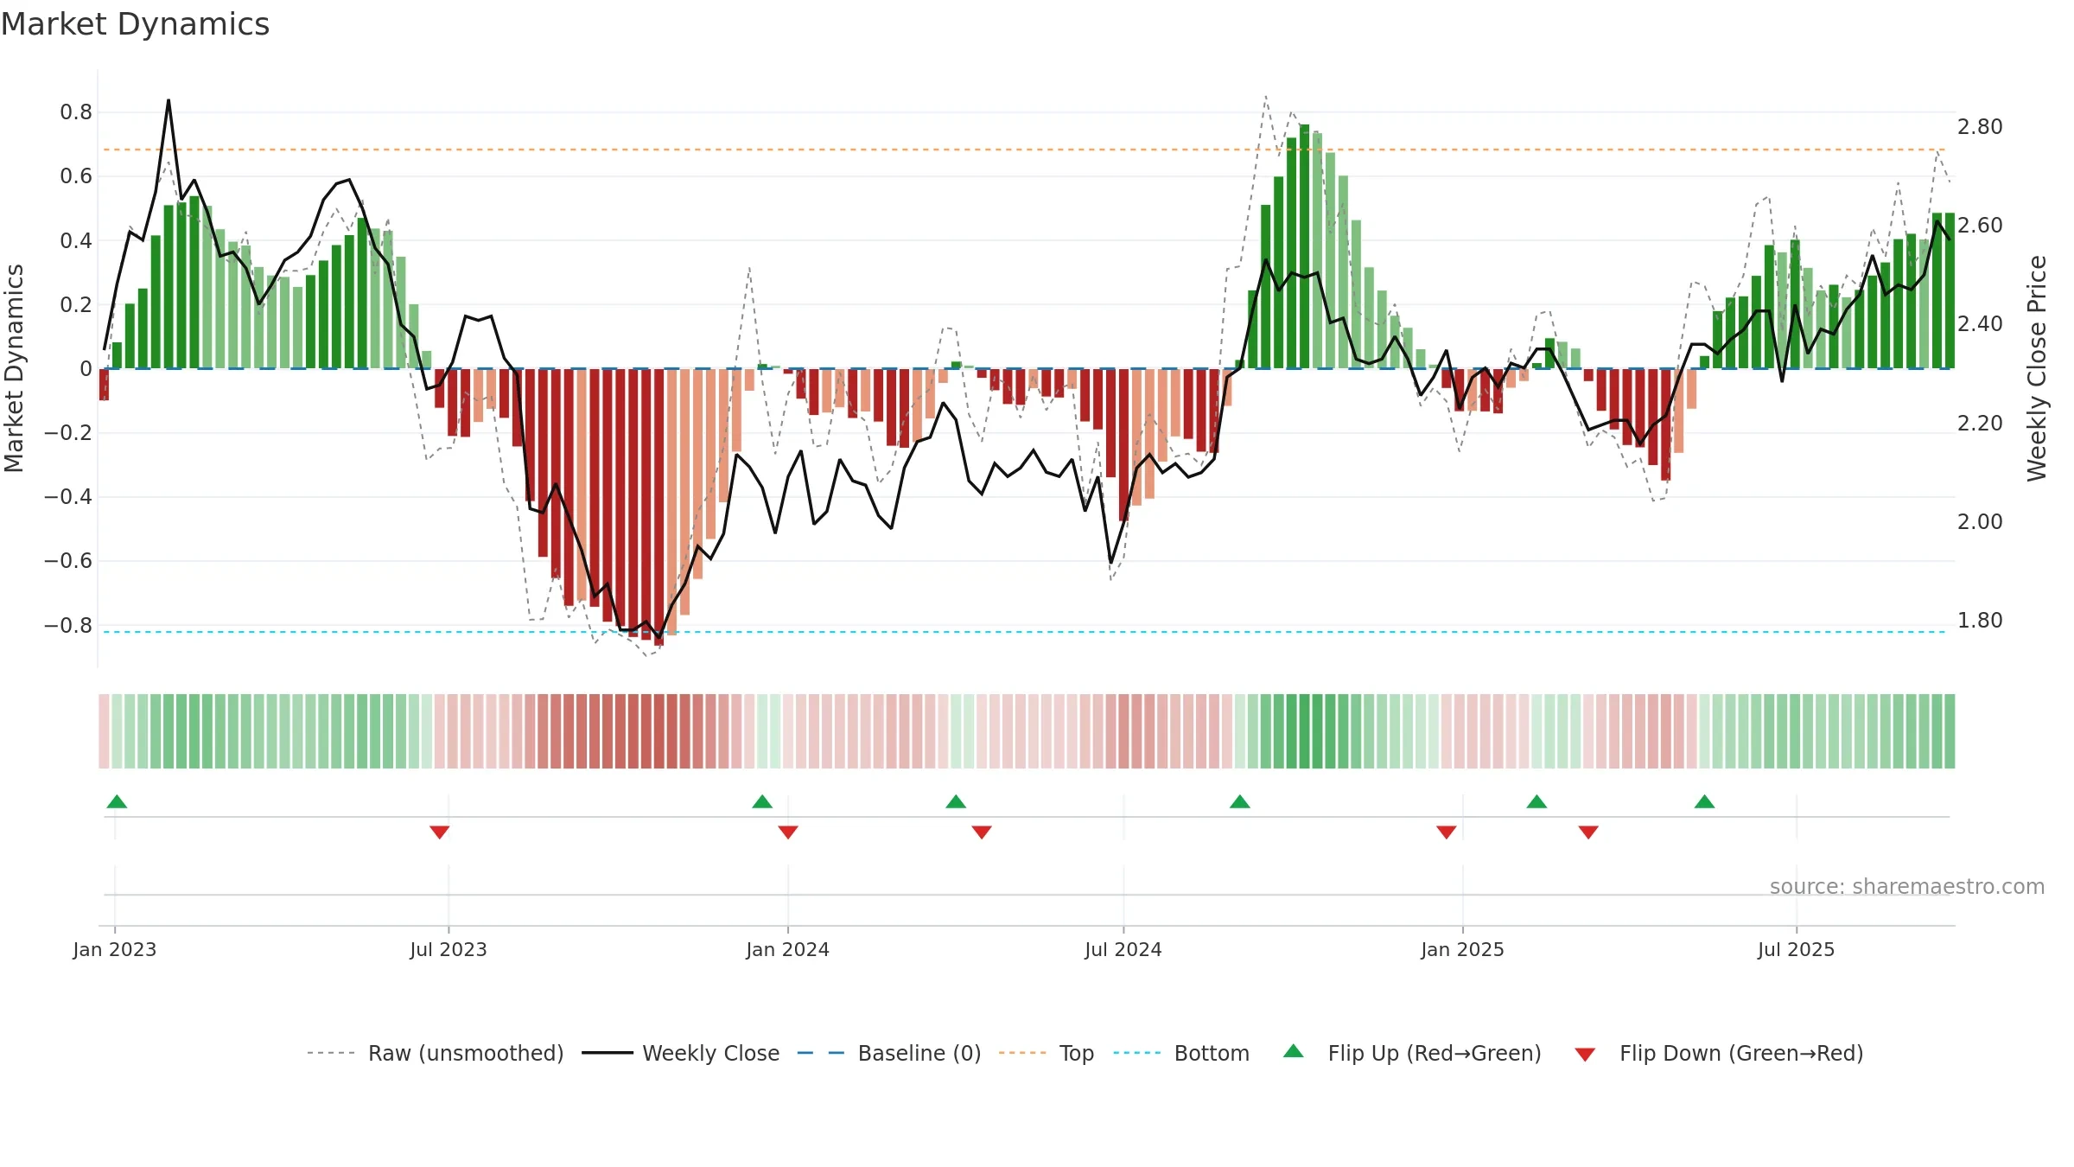Screen dimensions: 2074x1167
Task: Click the 1.80 price axis tick
Action: coord(1980,621)
